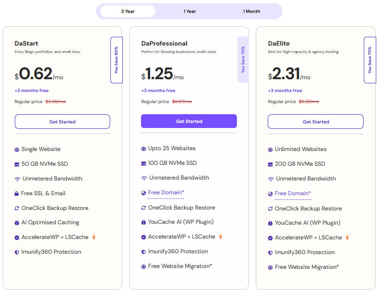Open Free Domain link in DaElite
The height and width of the screenshot is (291, 377).
click(x=293, y=193)
